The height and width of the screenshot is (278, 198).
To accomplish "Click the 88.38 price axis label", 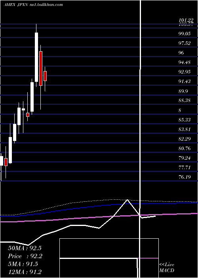I will coord(185,100).
